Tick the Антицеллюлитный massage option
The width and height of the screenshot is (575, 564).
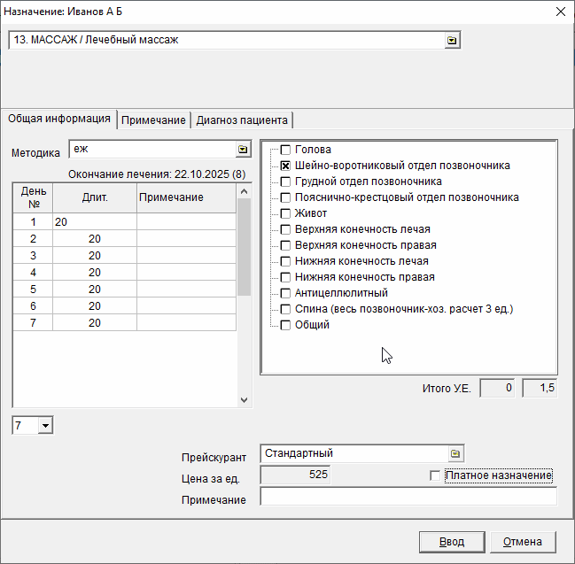click(x=285, y=293)
